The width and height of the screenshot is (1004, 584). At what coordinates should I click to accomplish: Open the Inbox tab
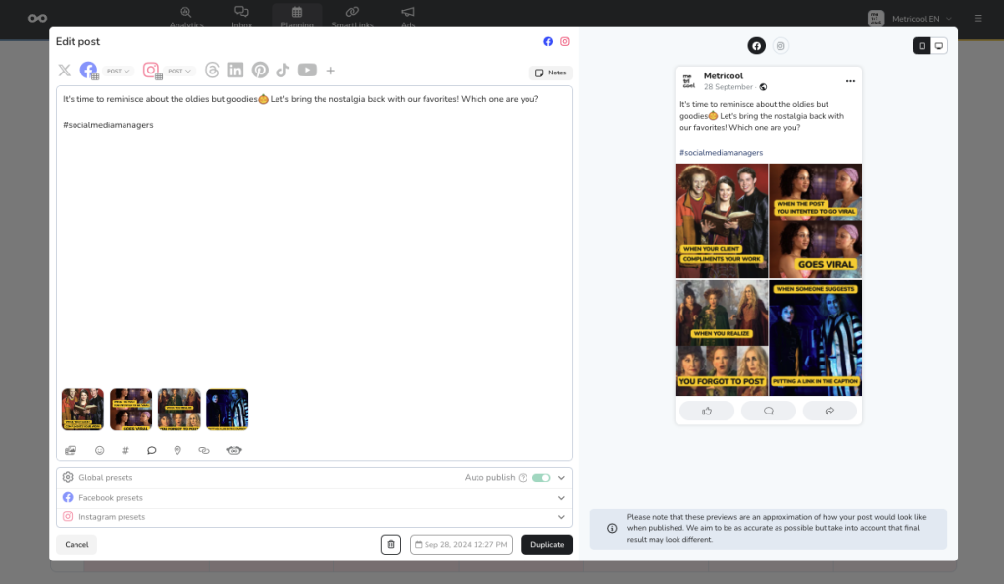tap(241, 17)
